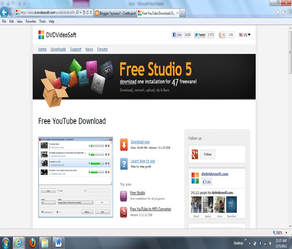The image size is (292, 249).
Task: Click the Follow button
Action: 208,154
